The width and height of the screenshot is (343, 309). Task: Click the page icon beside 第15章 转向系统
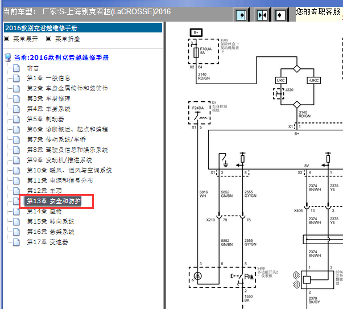(16, 222)
